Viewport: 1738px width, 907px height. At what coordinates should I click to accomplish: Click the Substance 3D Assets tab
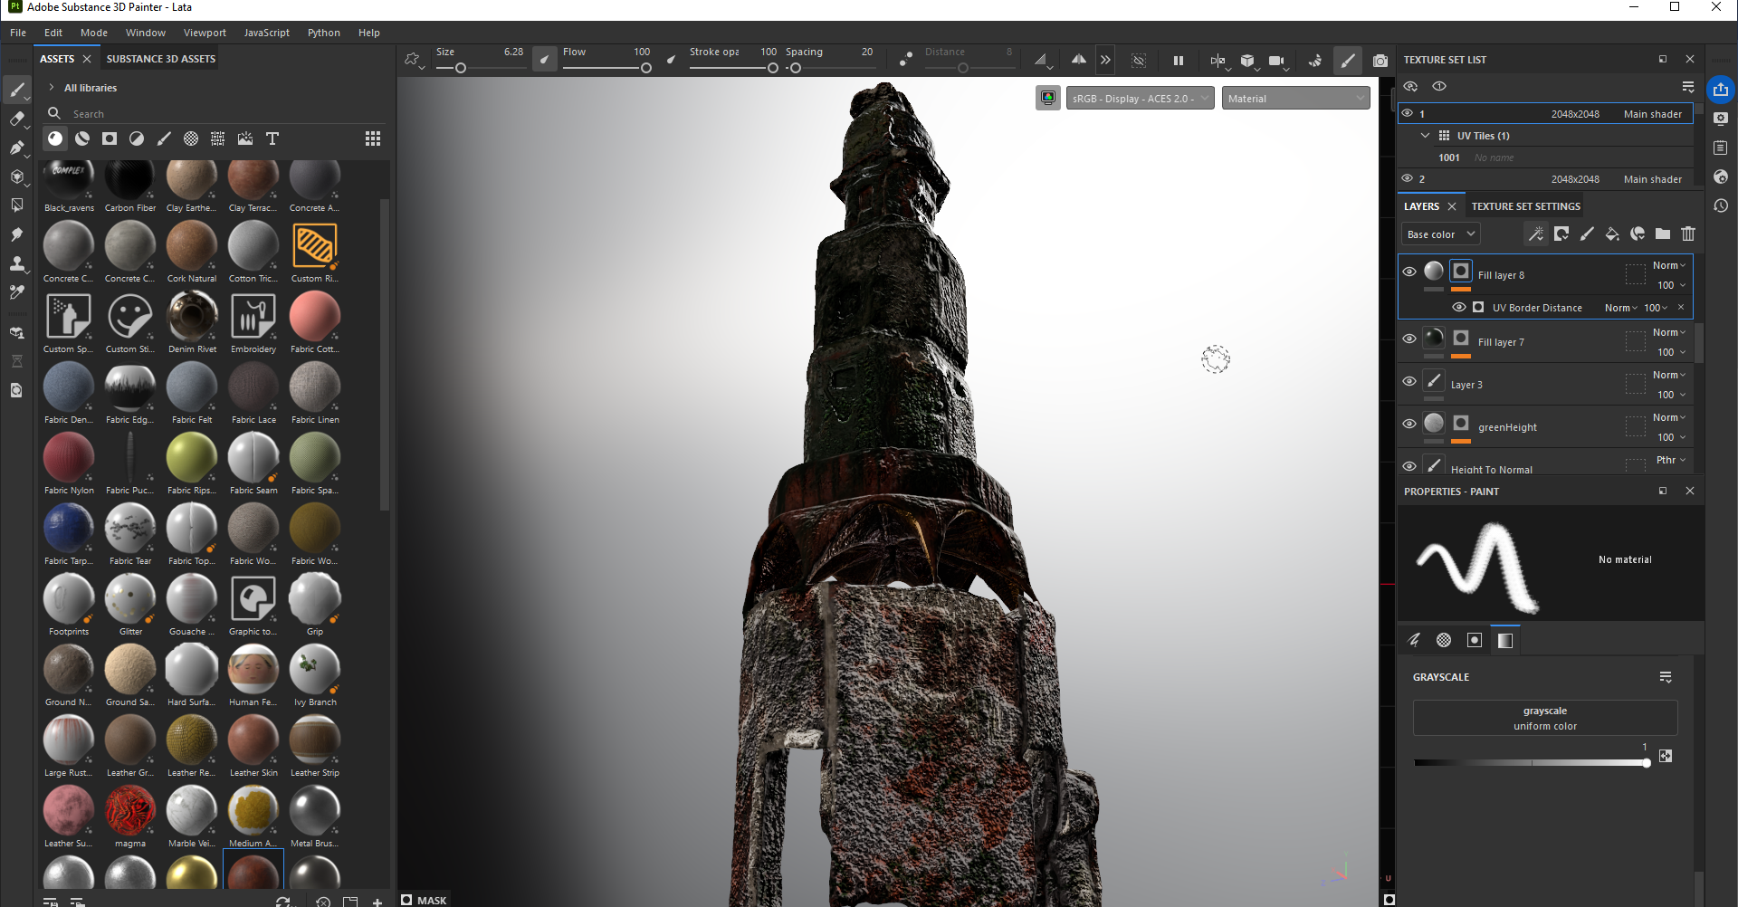point(161,59)
